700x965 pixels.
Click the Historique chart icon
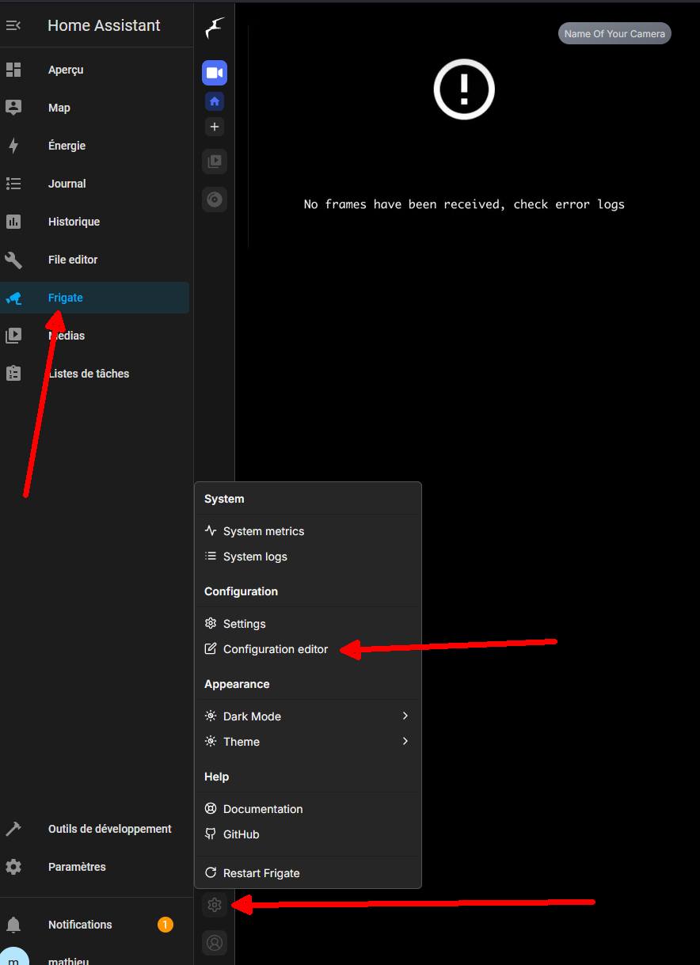(13, 222)
